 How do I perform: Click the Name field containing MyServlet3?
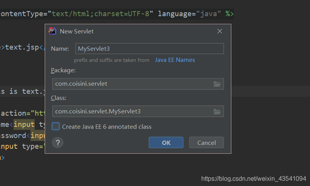[150, 49]
